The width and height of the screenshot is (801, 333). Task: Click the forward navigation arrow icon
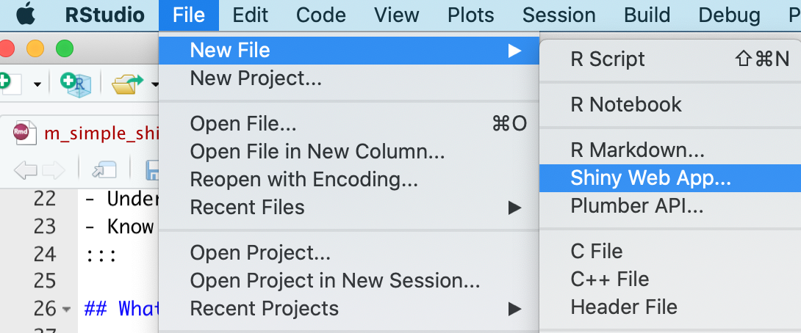pyautogui.click(x=53, y=171)
